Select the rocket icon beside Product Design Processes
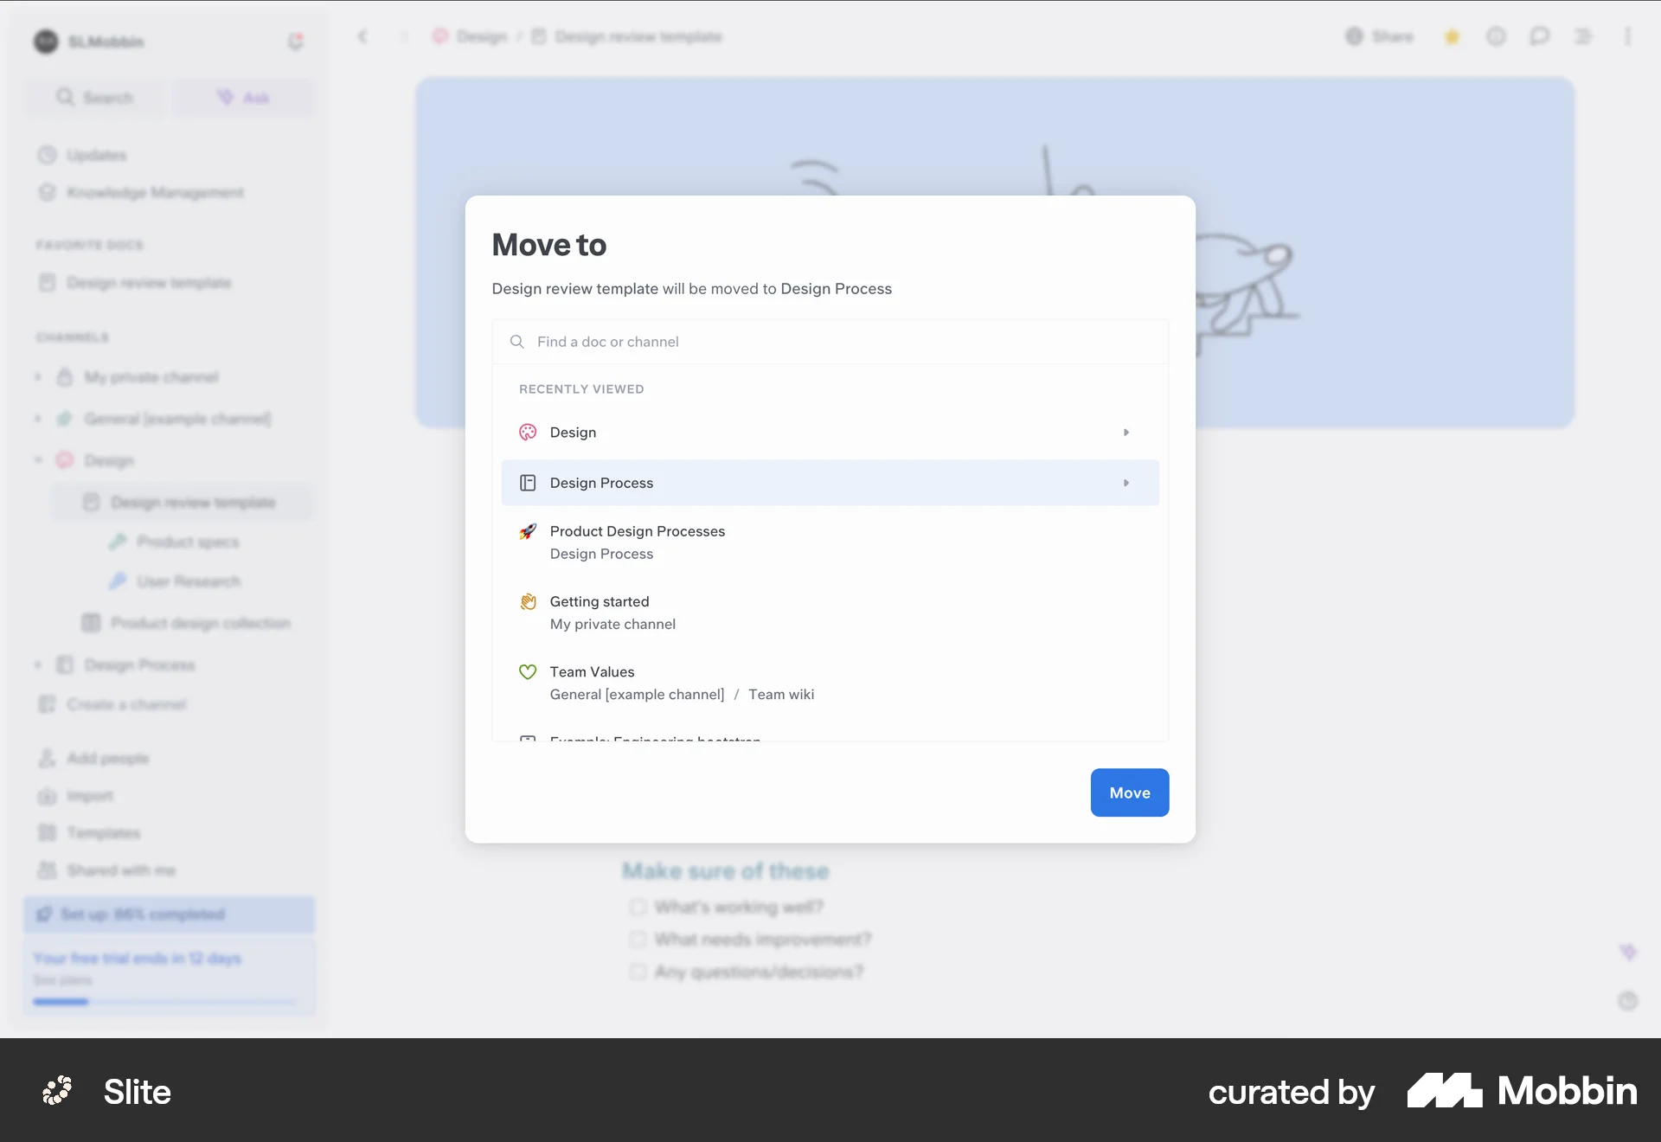 coord(528,532)
